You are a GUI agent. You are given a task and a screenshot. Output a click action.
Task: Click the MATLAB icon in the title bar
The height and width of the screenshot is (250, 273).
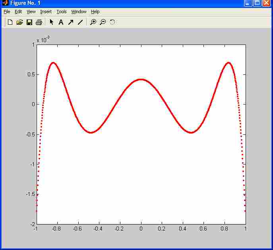click(x=6, y=2)
